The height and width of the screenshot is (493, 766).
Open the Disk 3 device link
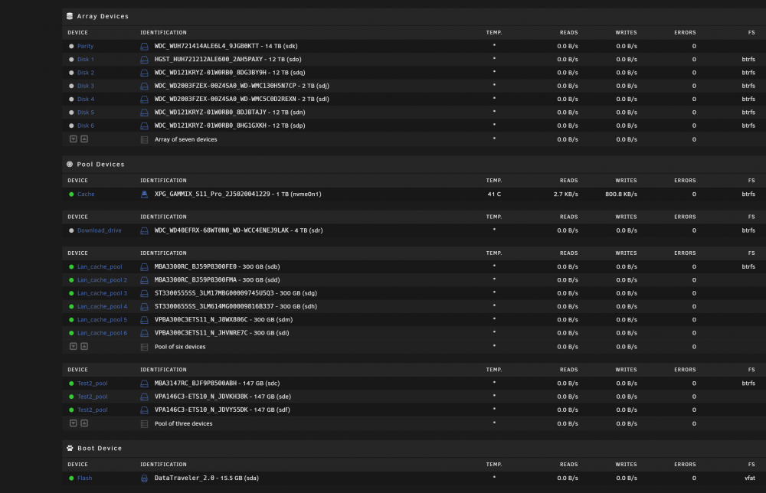tap(86, 86)
